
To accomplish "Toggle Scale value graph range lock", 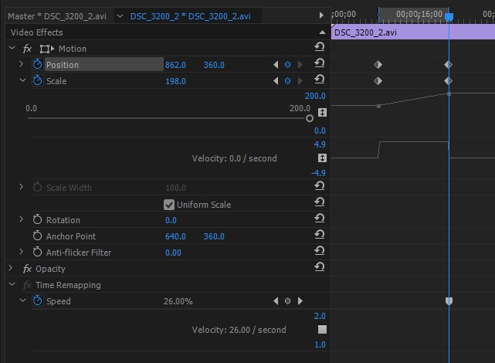I will click(x=322, y=112).
